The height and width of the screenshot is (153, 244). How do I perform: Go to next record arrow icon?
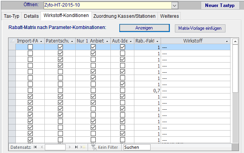click(x=70, y=147)
